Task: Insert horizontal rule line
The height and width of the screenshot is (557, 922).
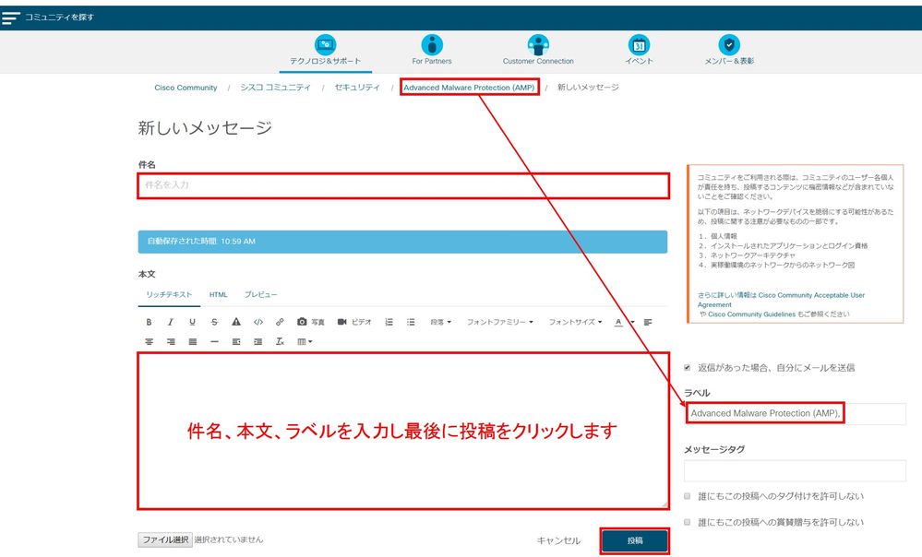Action: click(214, 341)
